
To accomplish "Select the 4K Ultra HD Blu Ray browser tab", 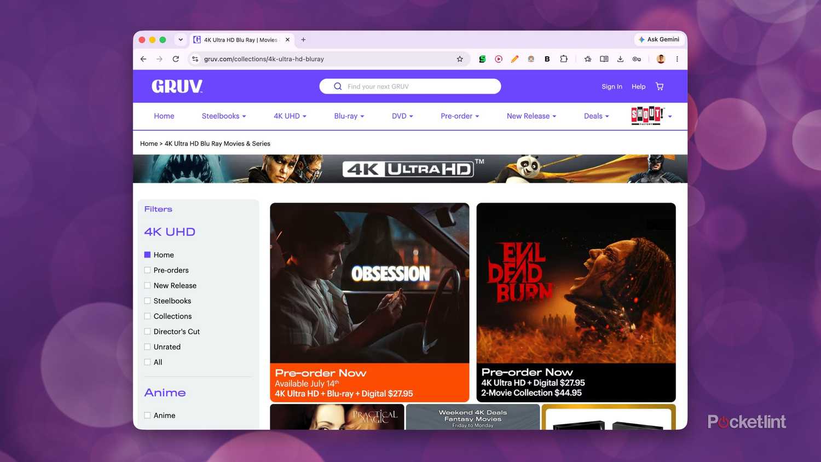I will pos(240,39).
